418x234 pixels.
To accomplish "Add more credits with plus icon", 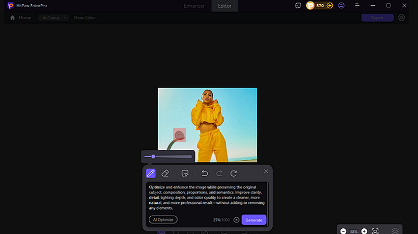I will pos(330,6).
